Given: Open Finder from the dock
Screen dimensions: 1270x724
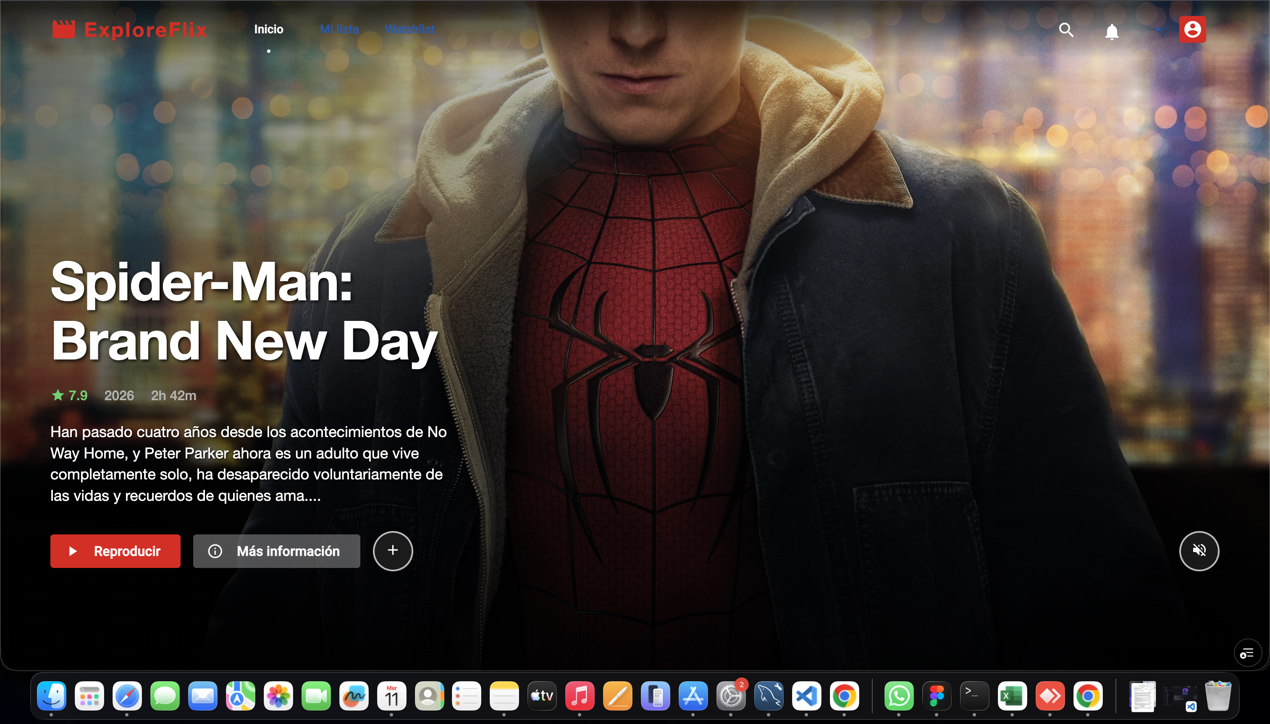Looking at the screenshot, I should (x=51, y=695).
